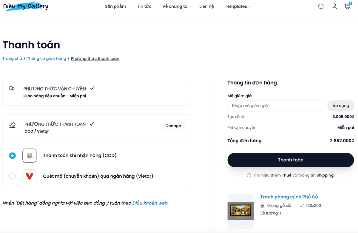This screenshot has width=358, height=233.
Task: Click the Vietqr red logo icon
Action: coord(30,176)
